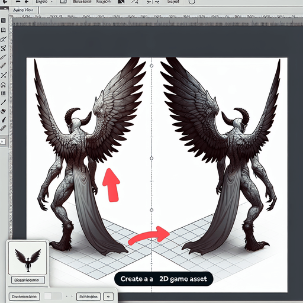This screenshot has height=303, width=303.
Task: Switch to the document tab under the top toolbar
Action: pyautogui.click(x=23, y=10)
